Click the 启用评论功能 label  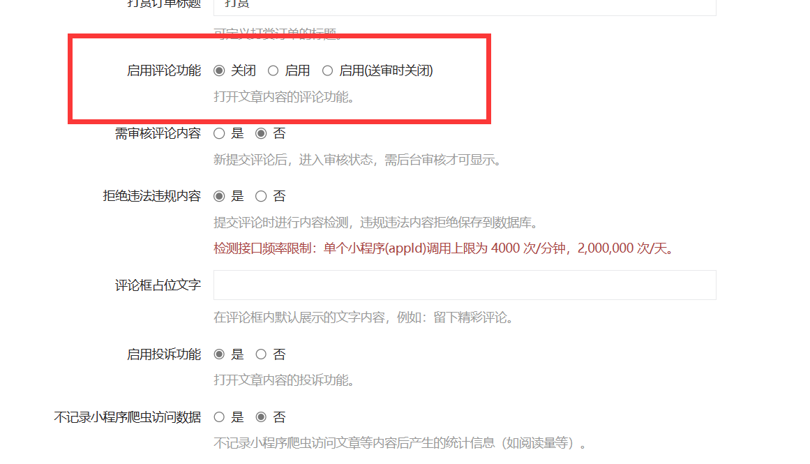pos(164,70)
